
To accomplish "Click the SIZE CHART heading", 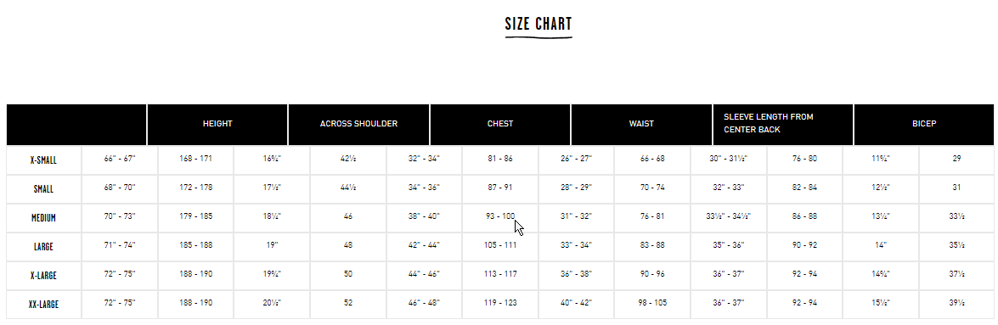I will click(538, 24).
